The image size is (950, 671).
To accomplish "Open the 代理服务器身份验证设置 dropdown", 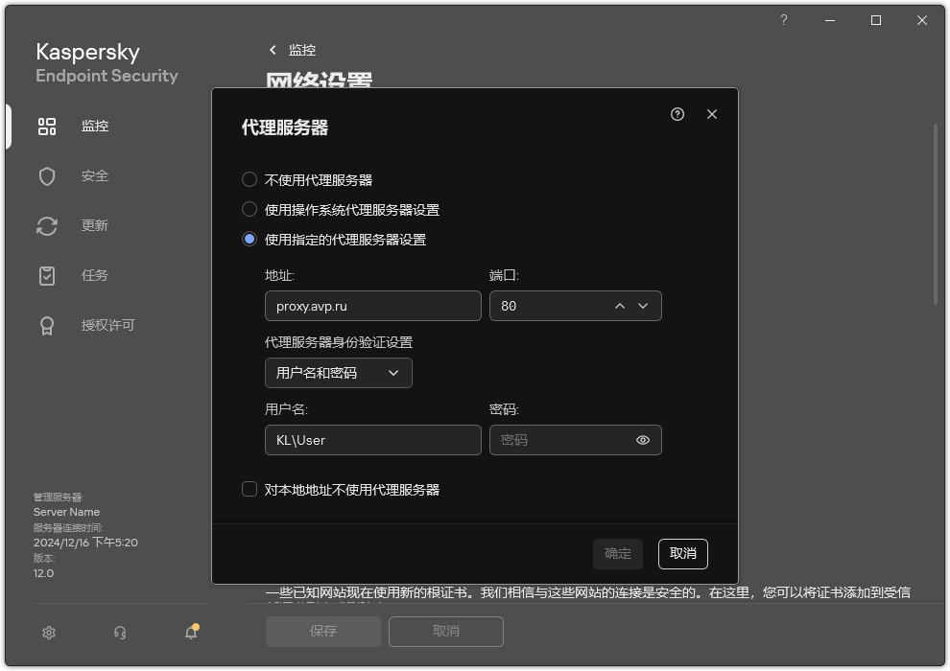I will coord(338,373).
